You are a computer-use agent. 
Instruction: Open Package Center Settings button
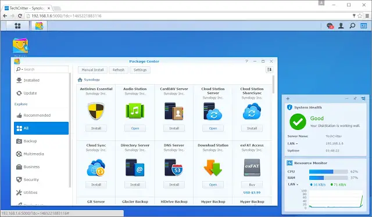tap(140, 70)
